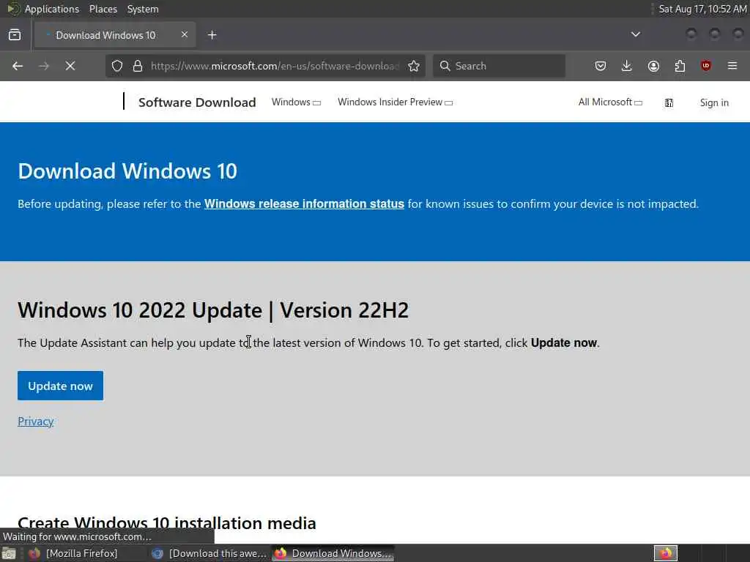Switch to [Download this awe... taskbar window

(x=209, y=553)
